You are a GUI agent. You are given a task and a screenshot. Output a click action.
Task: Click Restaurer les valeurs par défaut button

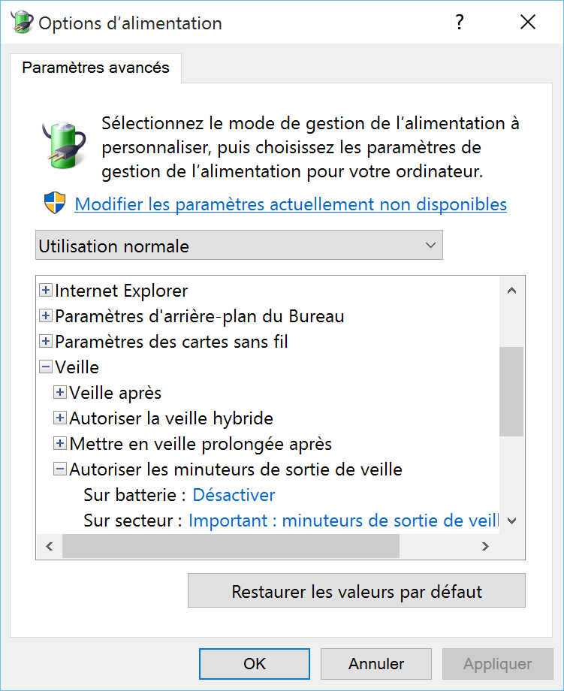click(x=357, y=591)
